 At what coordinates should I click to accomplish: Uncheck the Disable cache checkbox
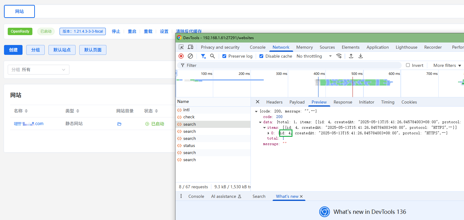pos(261,56)
